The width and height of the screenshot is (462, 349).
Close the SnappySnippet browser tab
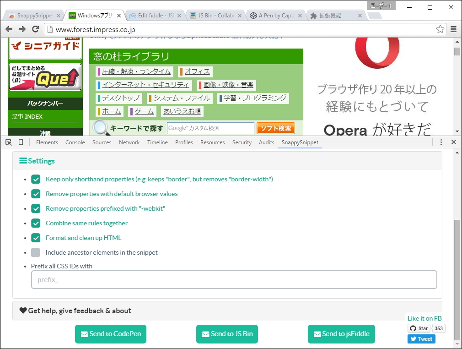[x=59, y=16]
